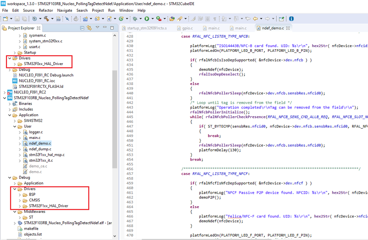
Task: Toggle Mark Occurrences icon
Action: tap(193, 19)
